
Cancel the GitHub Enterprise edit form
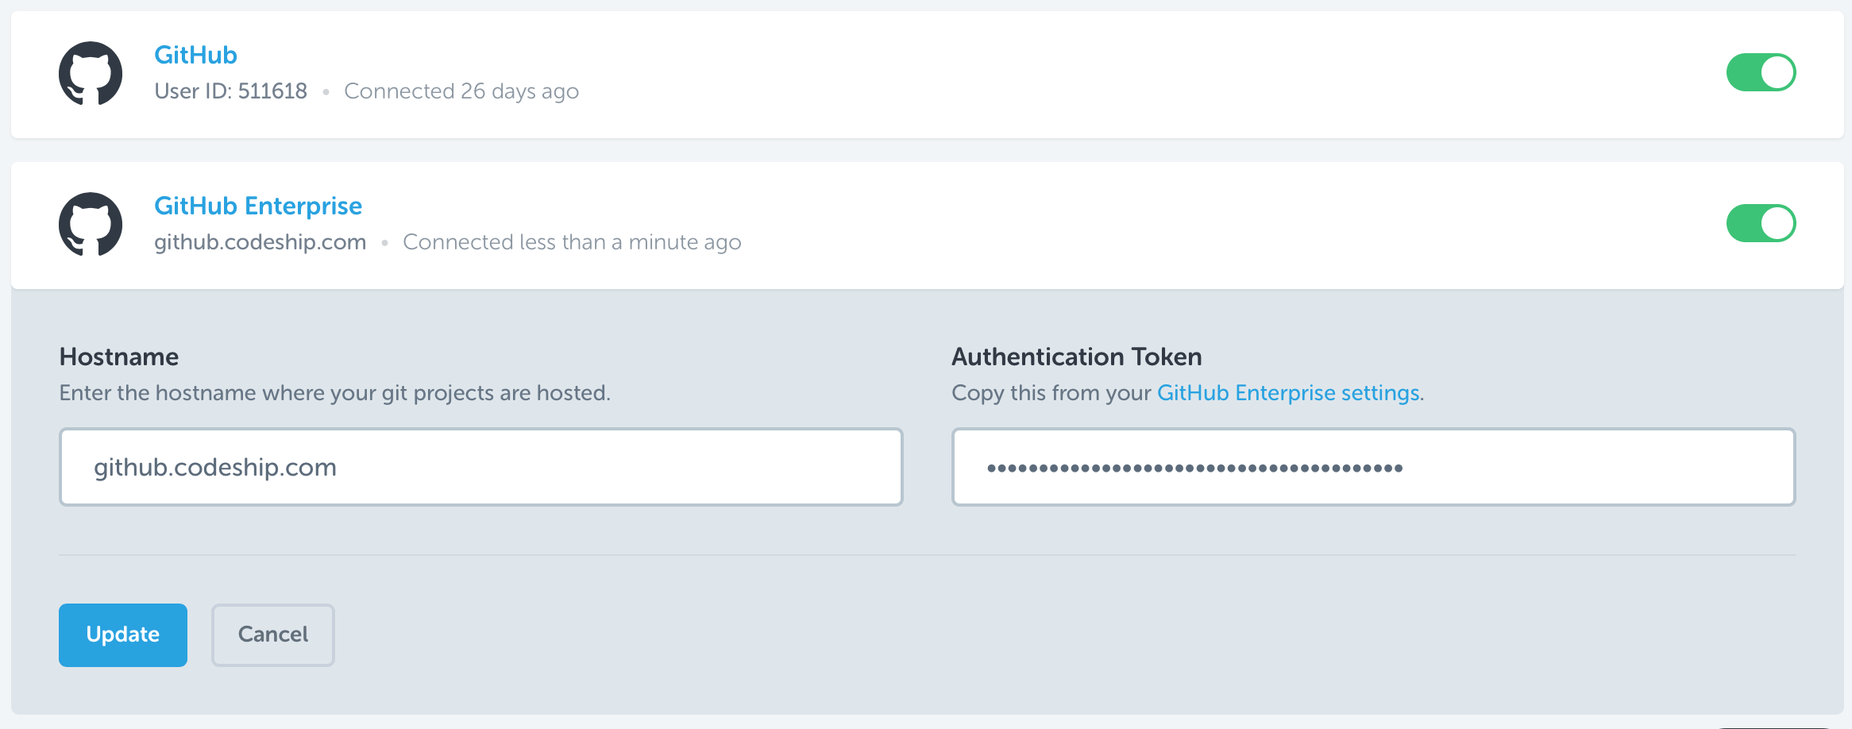click(272, 634)
